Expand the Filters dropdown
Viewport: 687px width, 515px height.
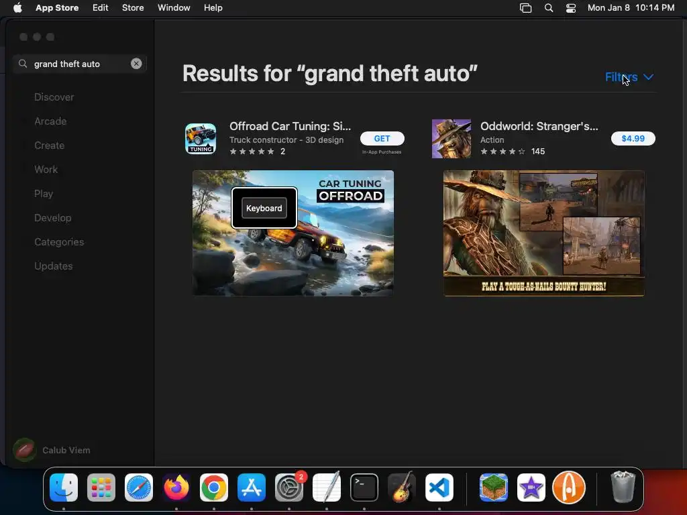coord(629,77)
